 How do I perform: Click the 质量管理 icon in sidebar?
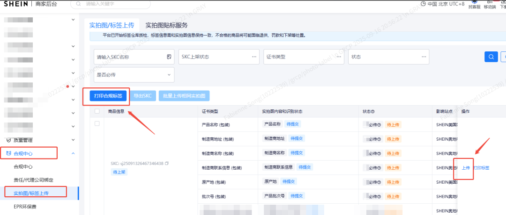[9, 140]
